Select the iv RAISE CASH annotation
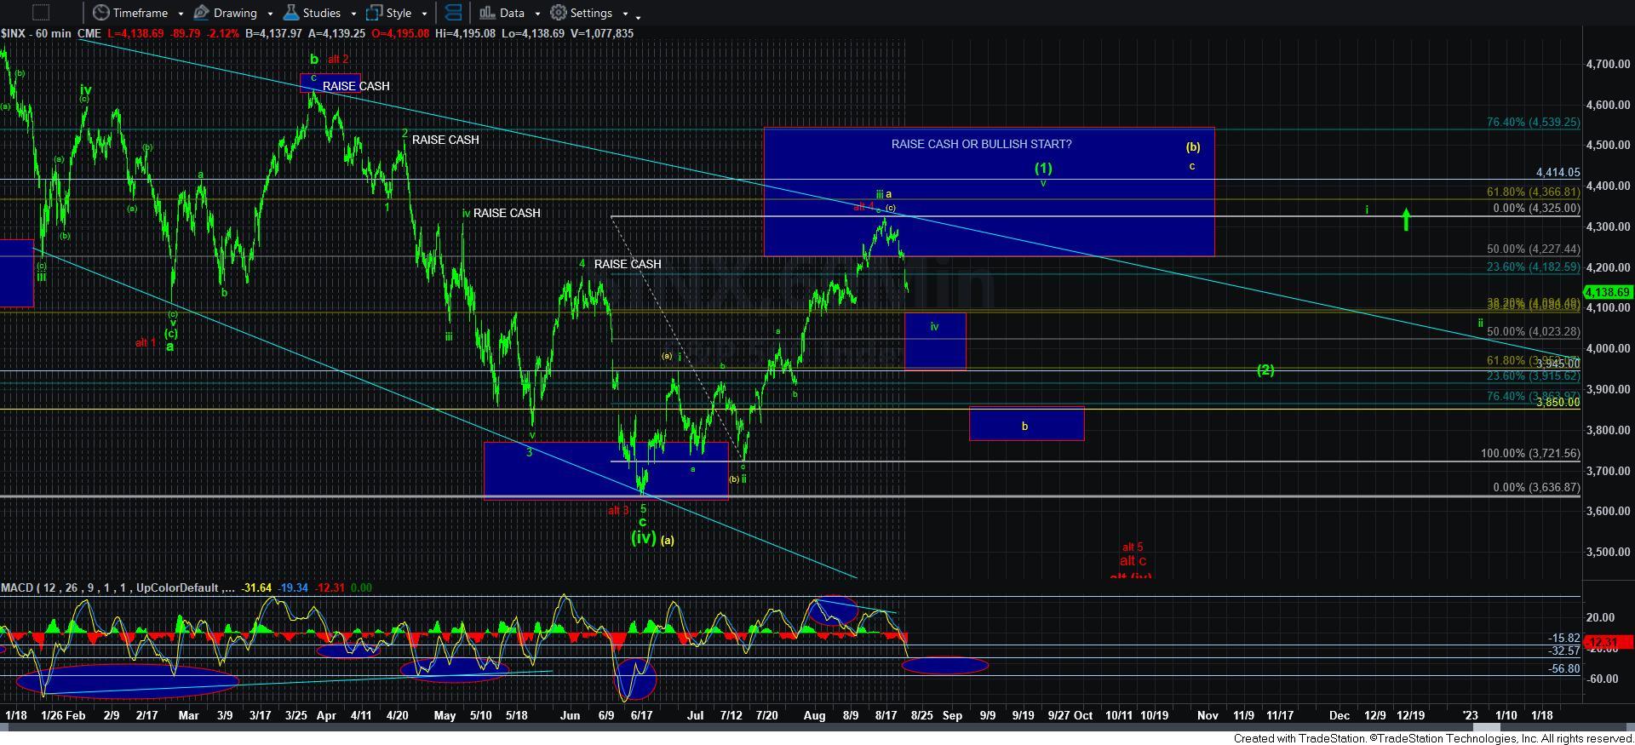1635x745 pixels. pyautogui.click(x=502, y=213)
